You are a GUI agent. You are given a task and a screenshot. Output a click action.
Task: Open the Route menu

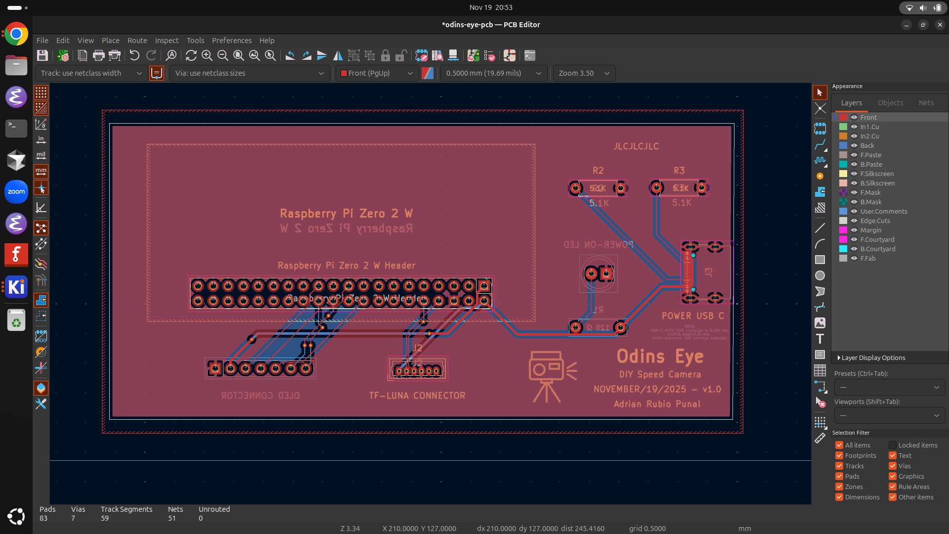[137, 41]
